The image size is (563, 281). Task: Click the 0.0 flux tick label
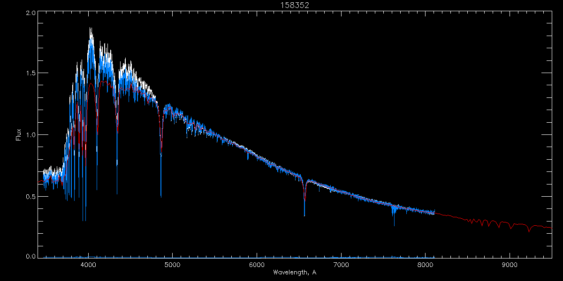tap(30, 256)
